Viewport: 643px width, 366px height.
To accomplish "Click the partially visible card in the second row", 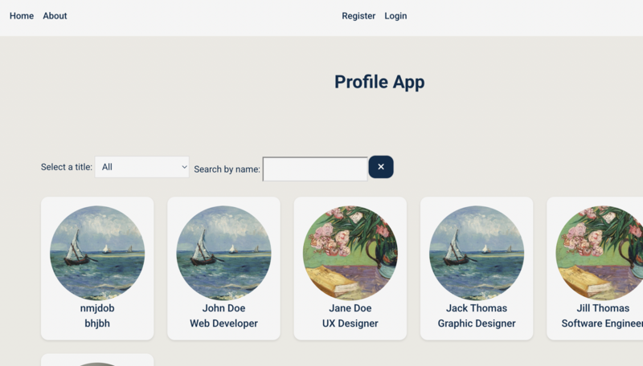I will 97,360.
